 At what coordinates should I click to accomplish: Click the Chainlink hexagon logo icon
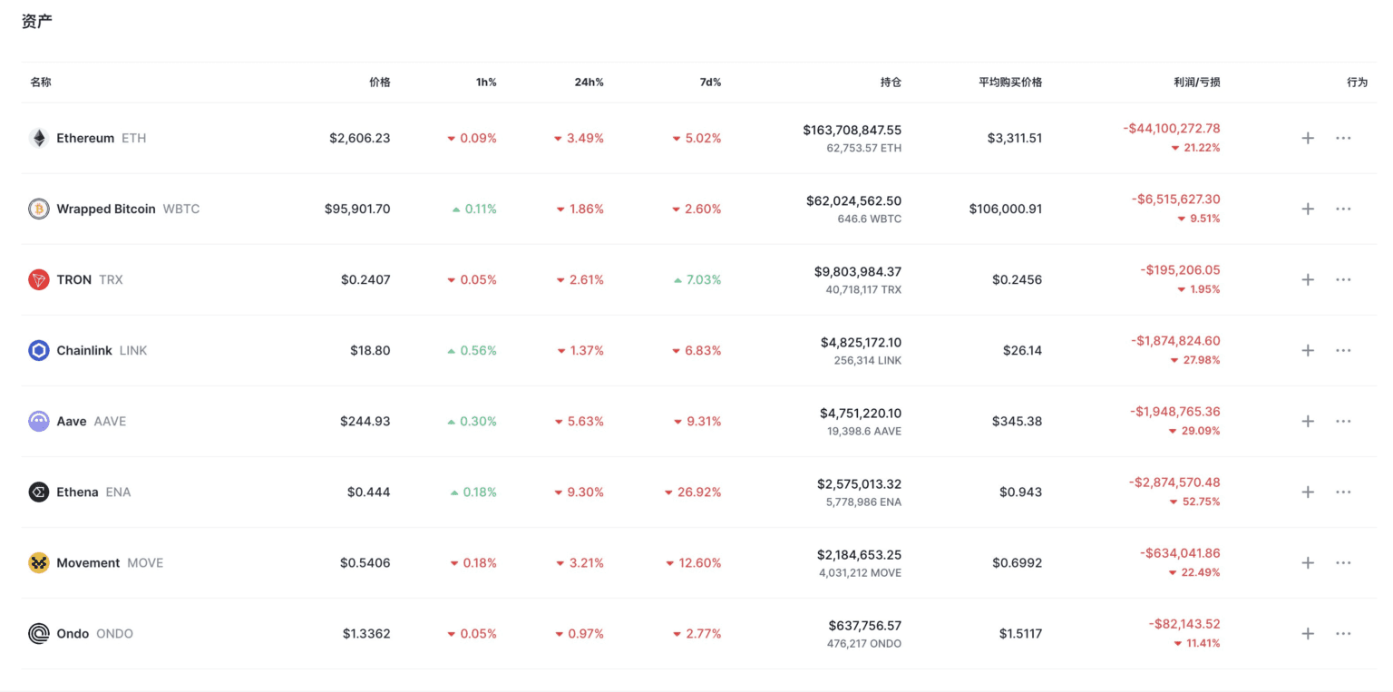(38, 350)
